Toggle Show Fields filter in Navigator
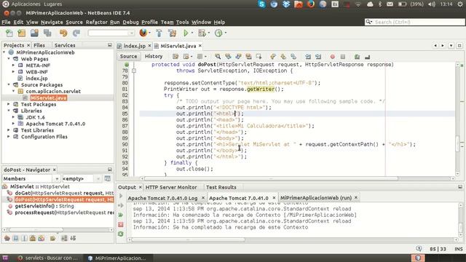The height and width of the screenshot is (262, 466). click(x=16, y=238)
